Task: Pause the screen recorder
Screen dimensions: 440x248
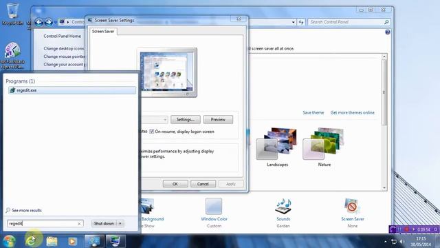Action: click(x=399, y=229)
